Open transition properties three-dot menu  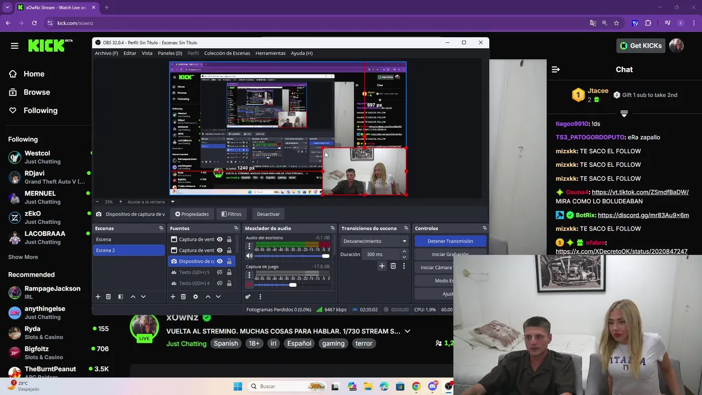click(x=404, y=266)
